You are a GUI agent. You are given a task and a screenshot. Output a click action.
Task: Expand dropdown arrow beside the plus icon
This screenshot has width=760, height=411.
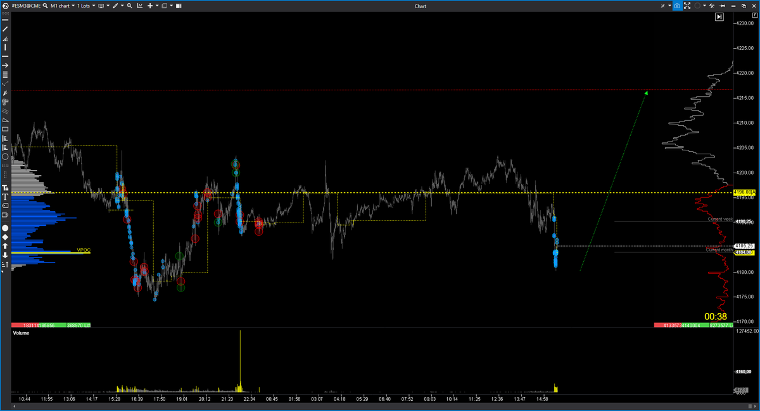point(157,6)
